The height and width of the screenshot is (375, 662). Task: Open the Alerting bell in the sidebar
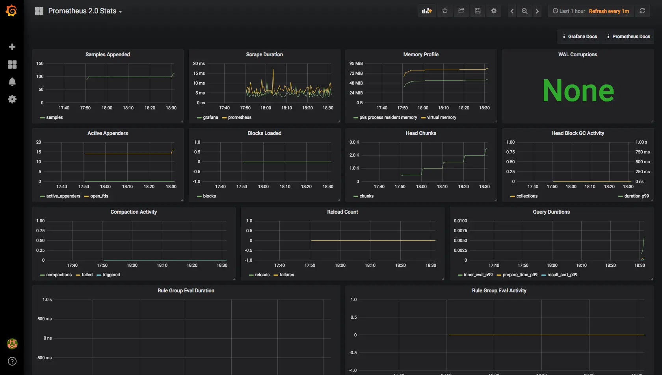(x=12, y=81)
